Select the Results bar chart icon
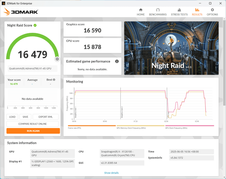Viewport: 226px width, 179px height. 197,10
